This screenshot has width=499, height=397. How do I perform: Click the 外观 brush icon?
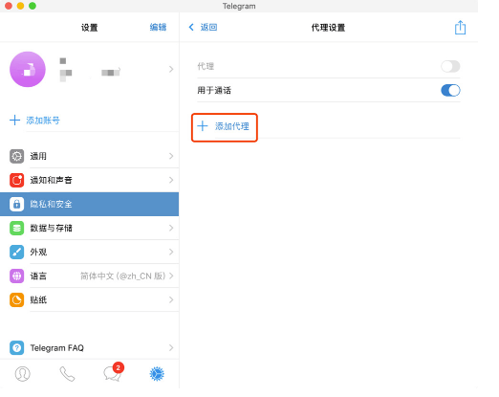pyautogui.click(x=16, y=252)
